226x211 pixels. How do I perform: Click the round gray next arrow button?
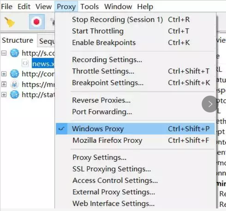(x=210, y=104)
